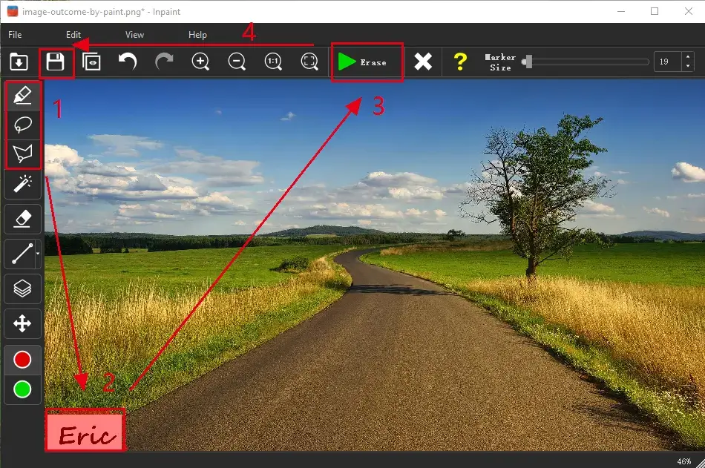Open the Layers/multi-view tool
The height and width of the screenshot is (468, 705).
(22, 289)
